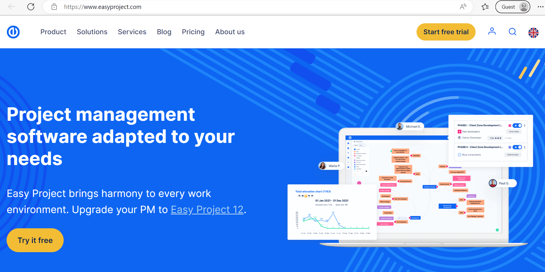Click the Scrum team tag
Image resolution: width=545 pixels, height=272 pixels.
(x=514, y=132)
